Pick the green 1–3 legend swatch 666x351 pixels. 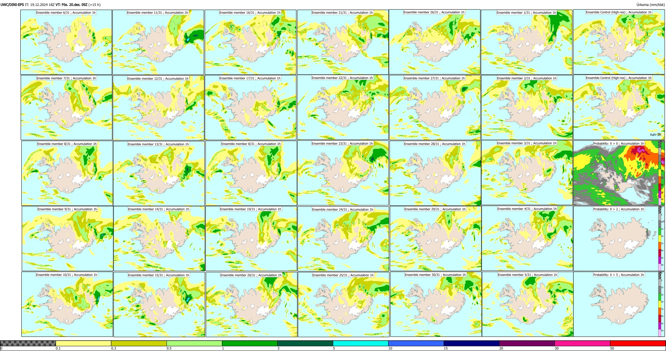tap(250, 343)
